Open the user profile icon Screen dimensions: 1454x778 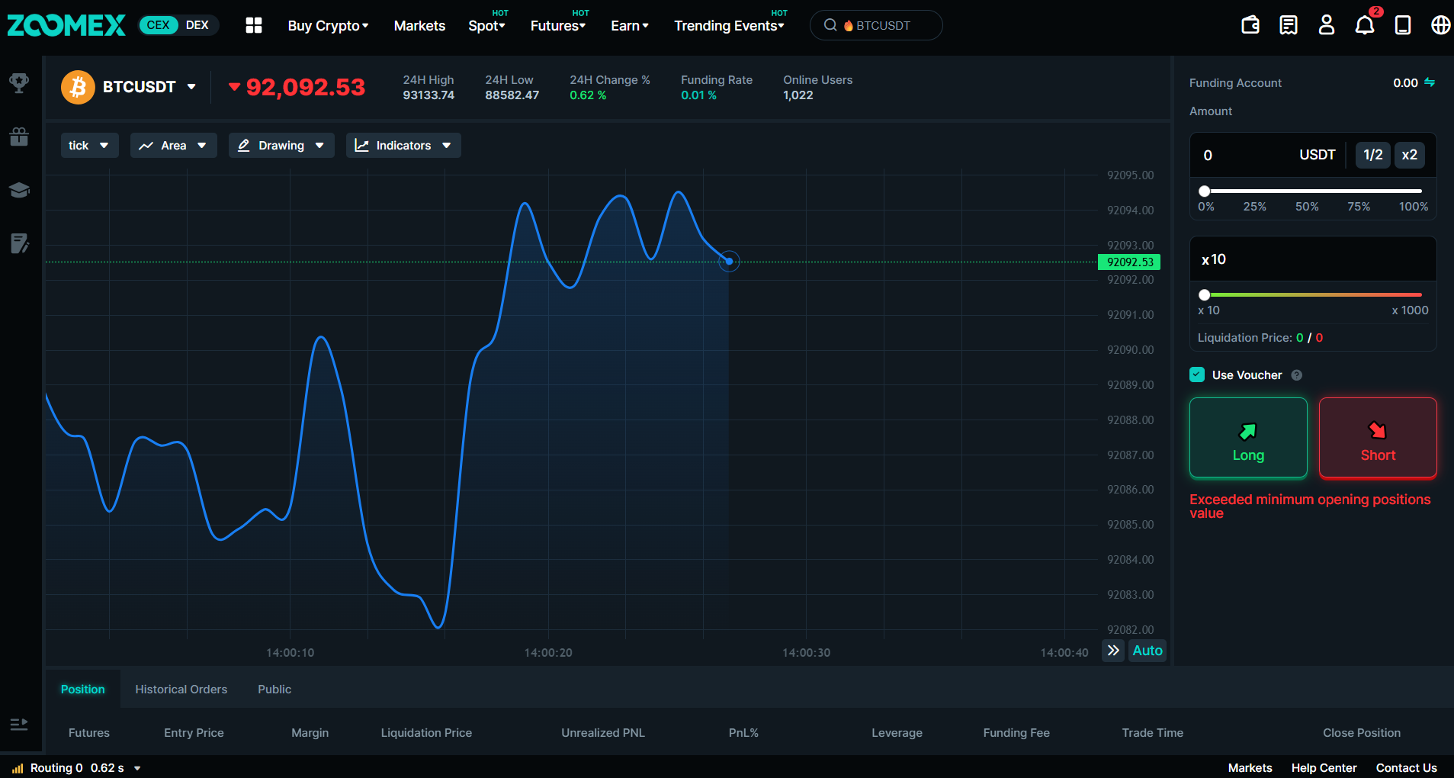pyautogui.click(x=1327, y=25)
